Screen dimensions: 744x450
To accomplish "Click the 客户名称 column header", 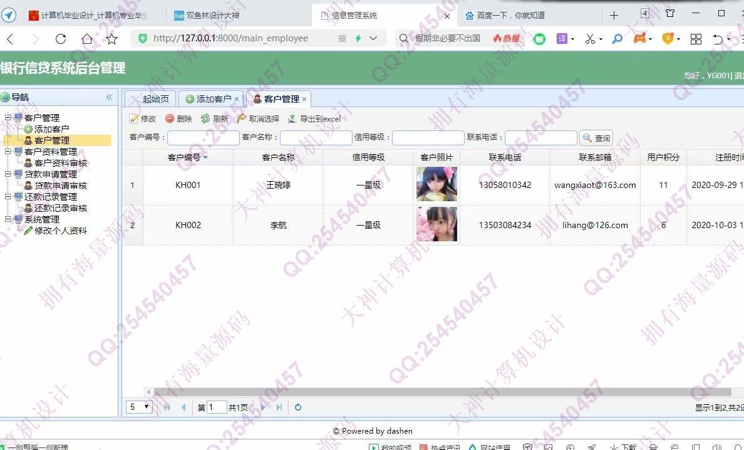I will [x=278, y=157].
